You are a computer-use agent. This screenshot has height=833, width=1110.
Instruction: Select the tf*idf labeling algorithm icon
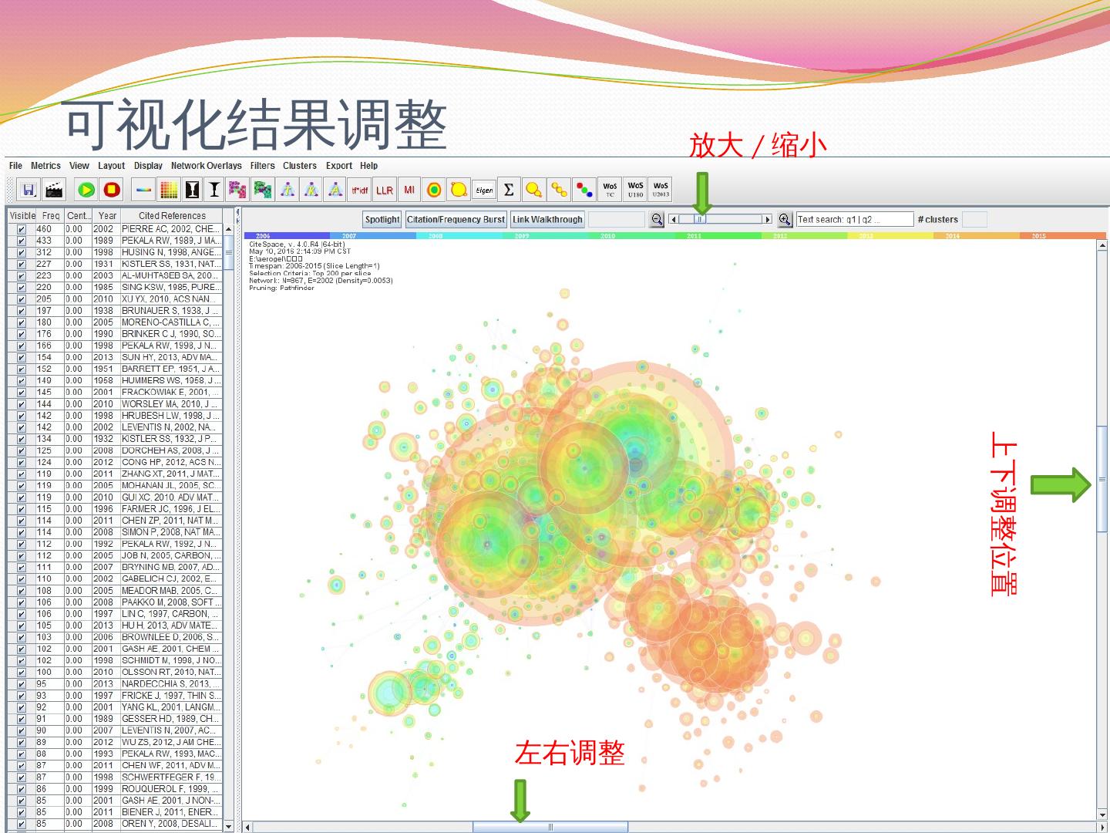click(359, 190)
